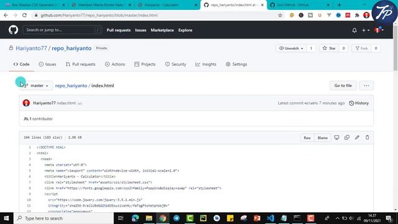Image resolution: width=398 pixels, height=224 pixels.
Task: Switch to the Code tab
Action: [22, 64]
